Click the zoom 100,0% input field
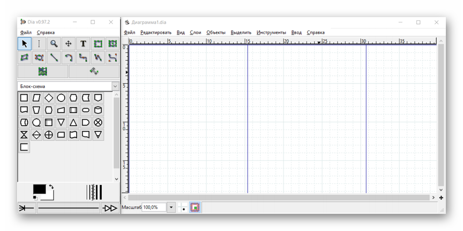This screenshot has width=463, height=231. (154, 207)
